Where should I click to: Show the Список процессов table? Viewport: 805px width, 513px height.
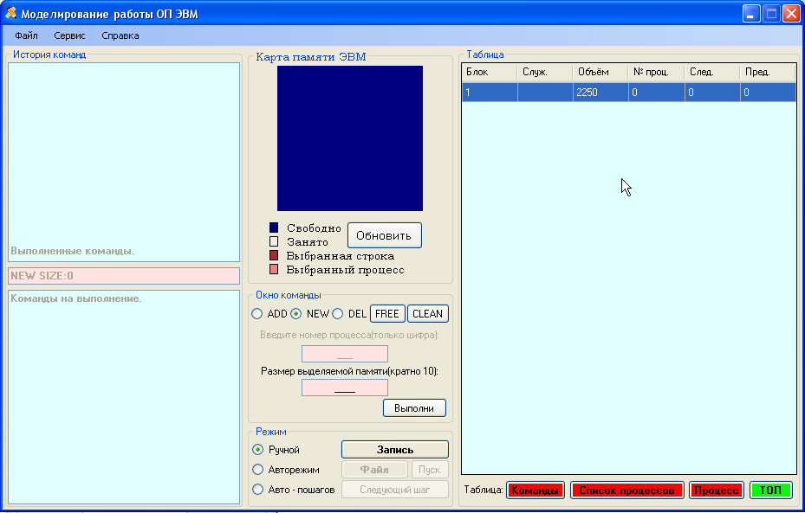point(626,490)
